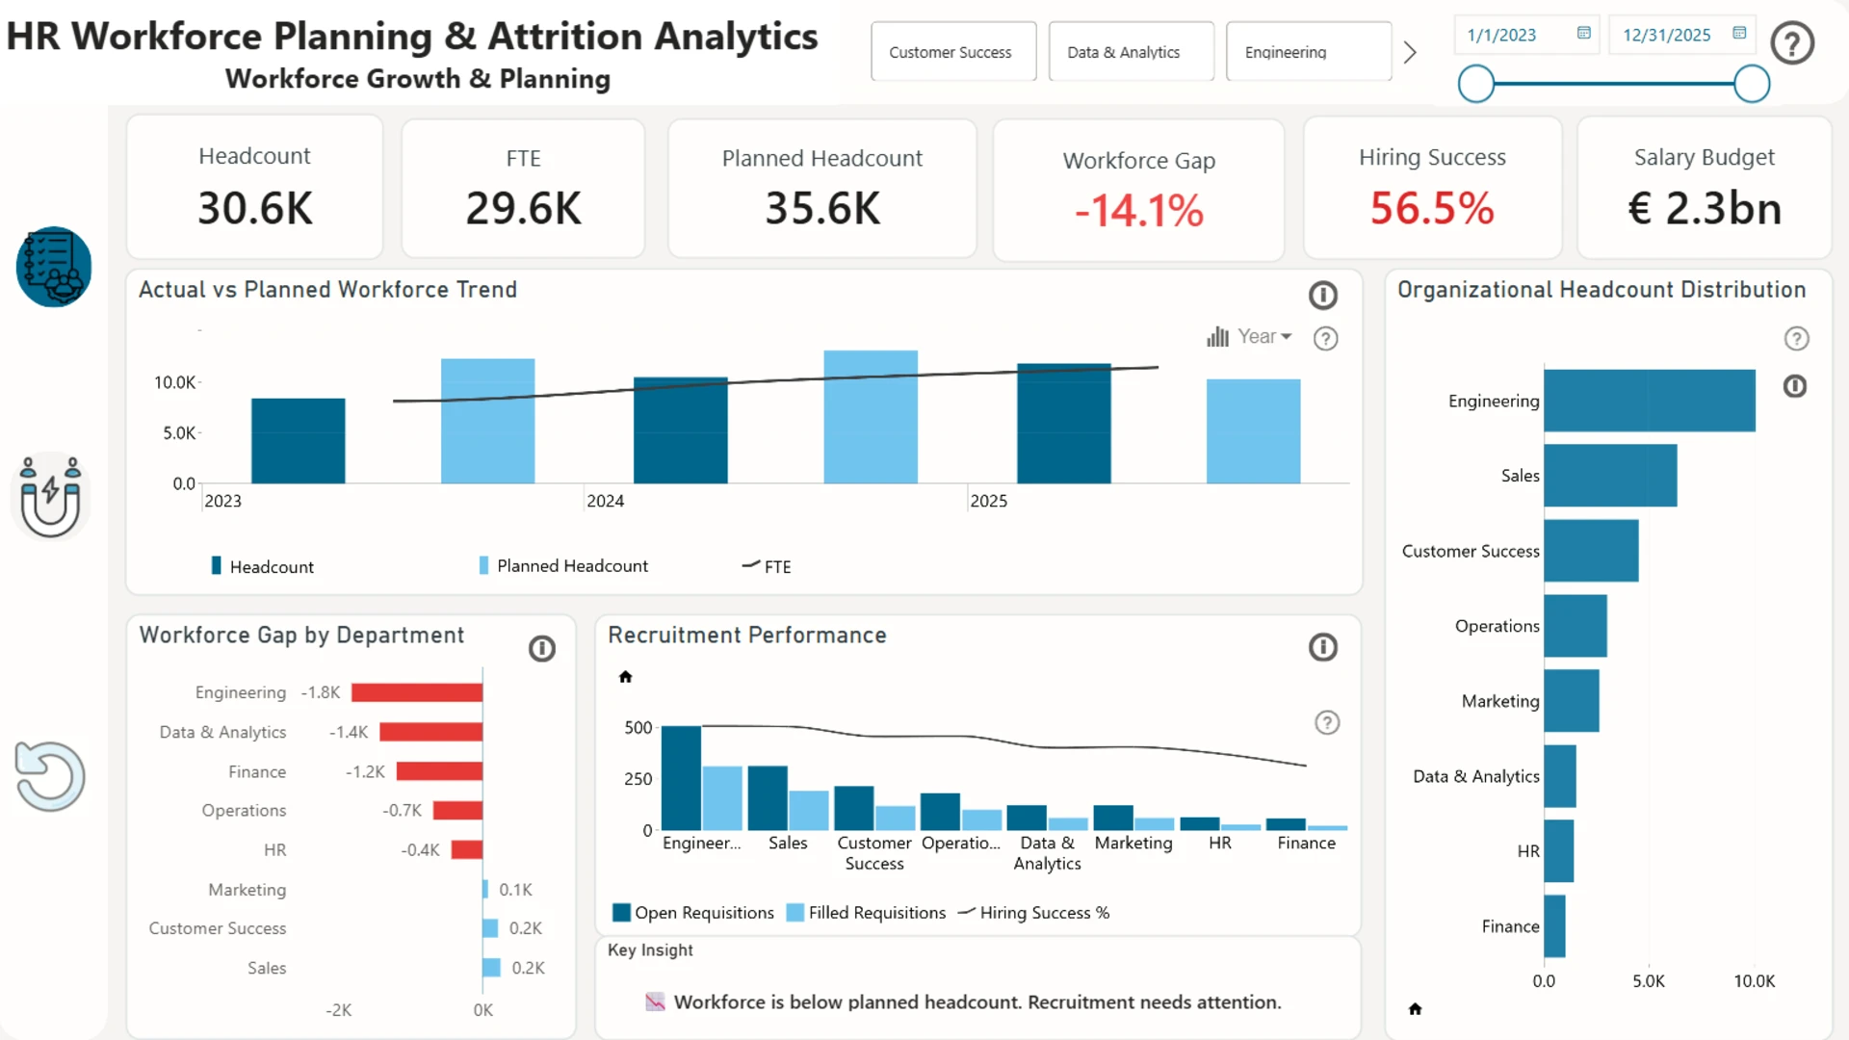Select the Data & Analytics department filter
Screen dimensions: 1849x1040
click(1131, 52)
